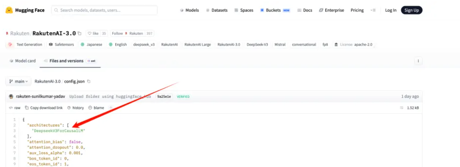Click Copy download link

tap(44, 108)
